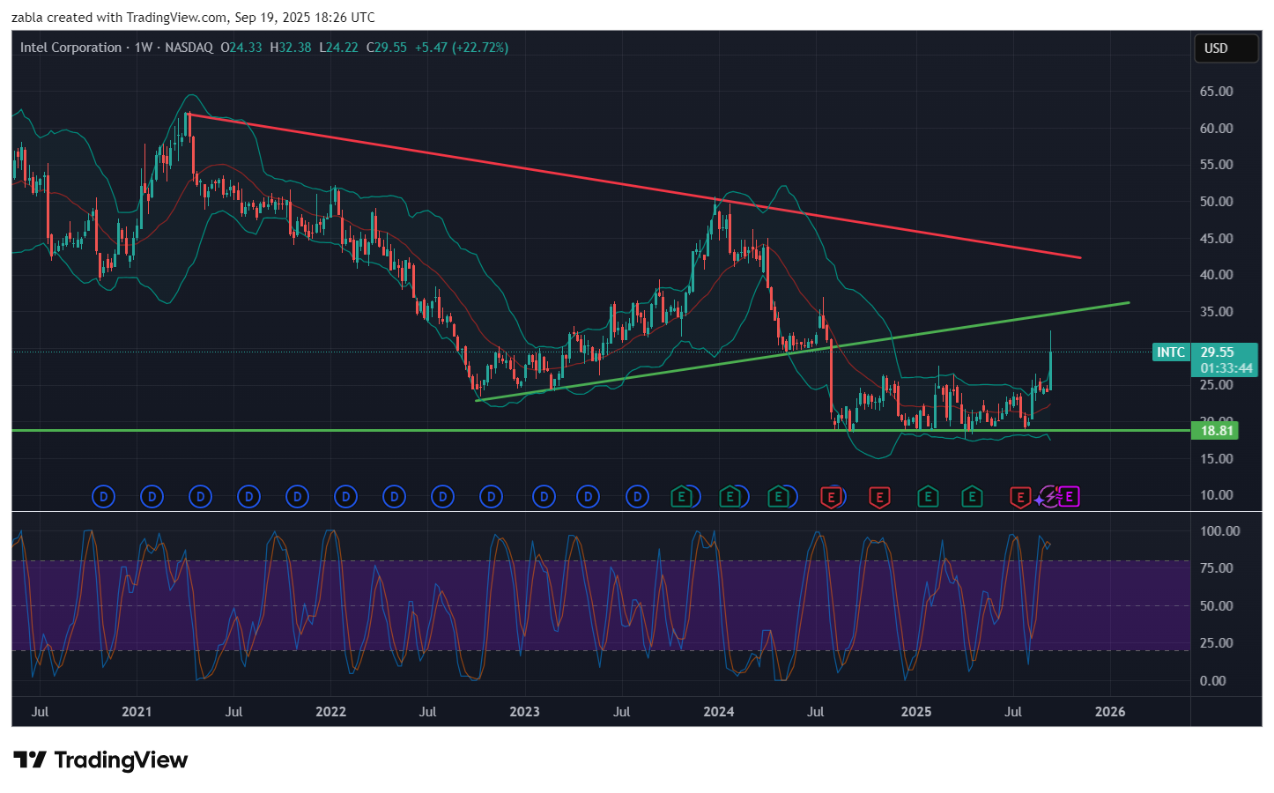This screenshot has width=1274, height=793.
Task: Select the green earnings marker for April 2024
Action: (778, 497)
